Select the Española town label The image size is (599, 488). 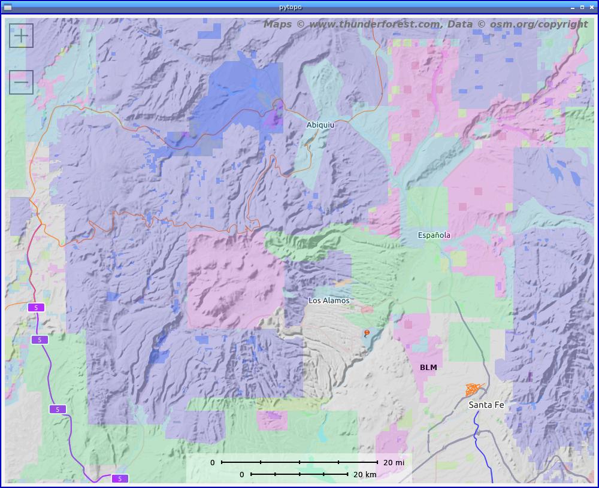(434, 235)
